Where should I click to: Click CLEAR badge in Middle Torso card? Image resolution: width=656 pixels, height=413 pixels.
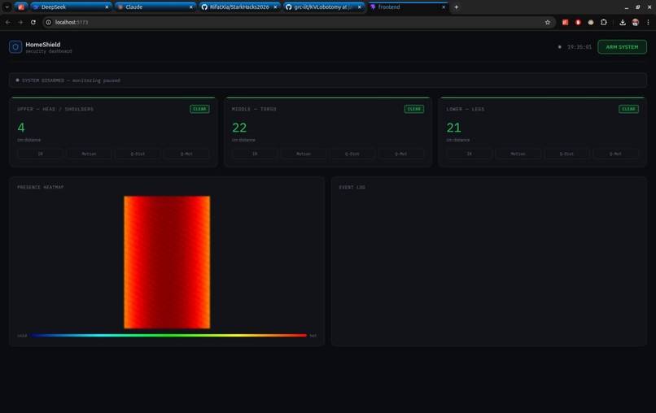(413, 109)
